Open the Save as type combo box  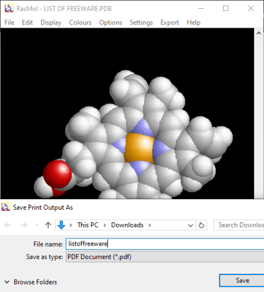pyautogui.click(x=165, y=257)
